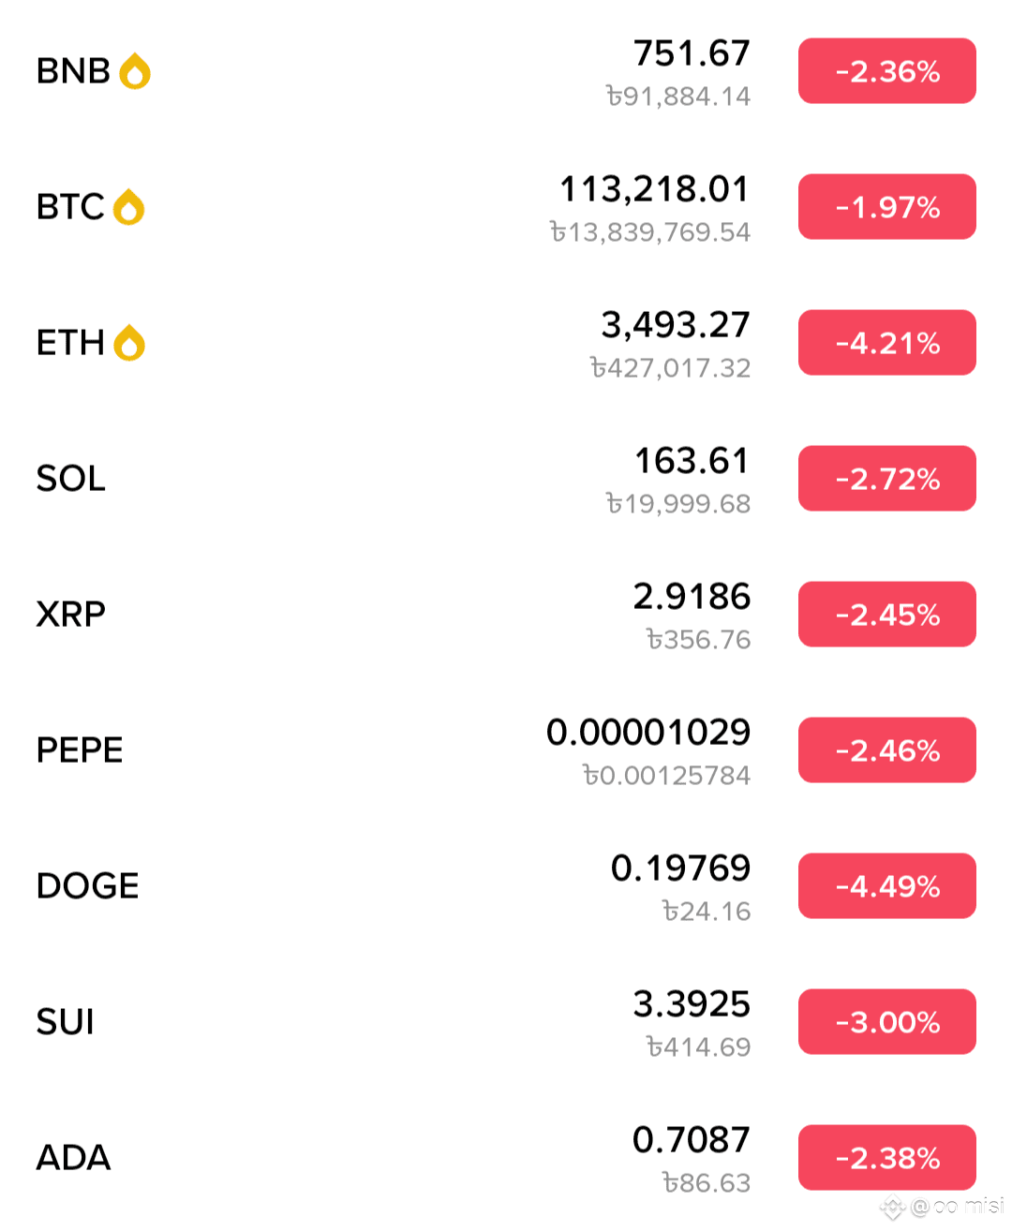Tap the SOL -2.72% change badge

(886, 479)
